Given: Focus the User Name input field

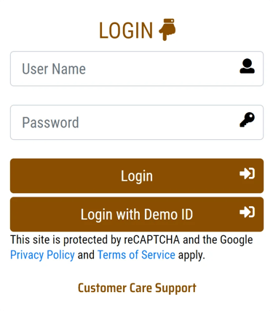Looking at the screenshot, I should [137, 68].
